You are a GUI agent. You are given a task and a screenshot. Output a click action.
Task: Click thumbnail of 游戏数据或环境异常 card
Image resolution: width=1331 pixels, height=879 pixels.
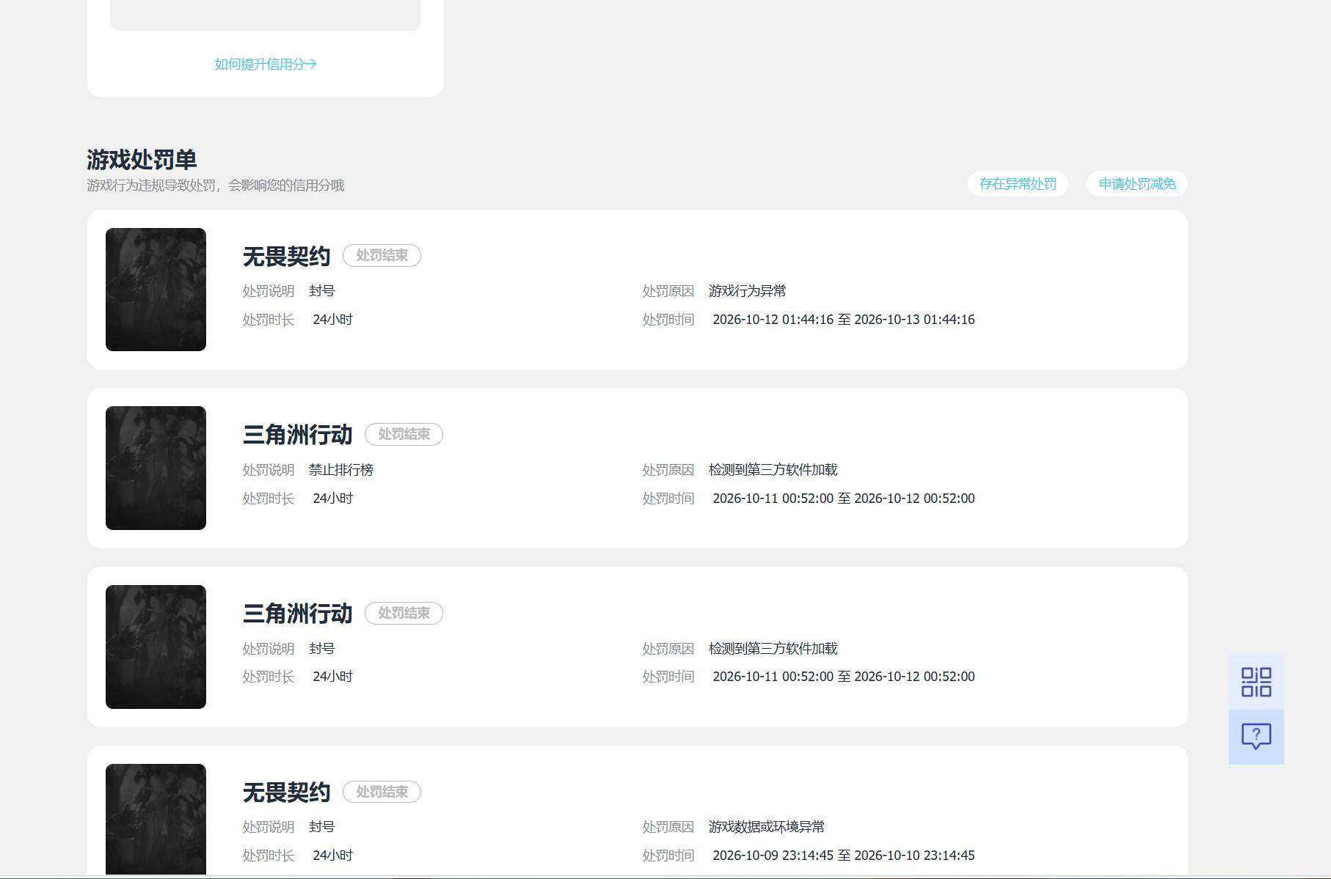tap(156, 819)
